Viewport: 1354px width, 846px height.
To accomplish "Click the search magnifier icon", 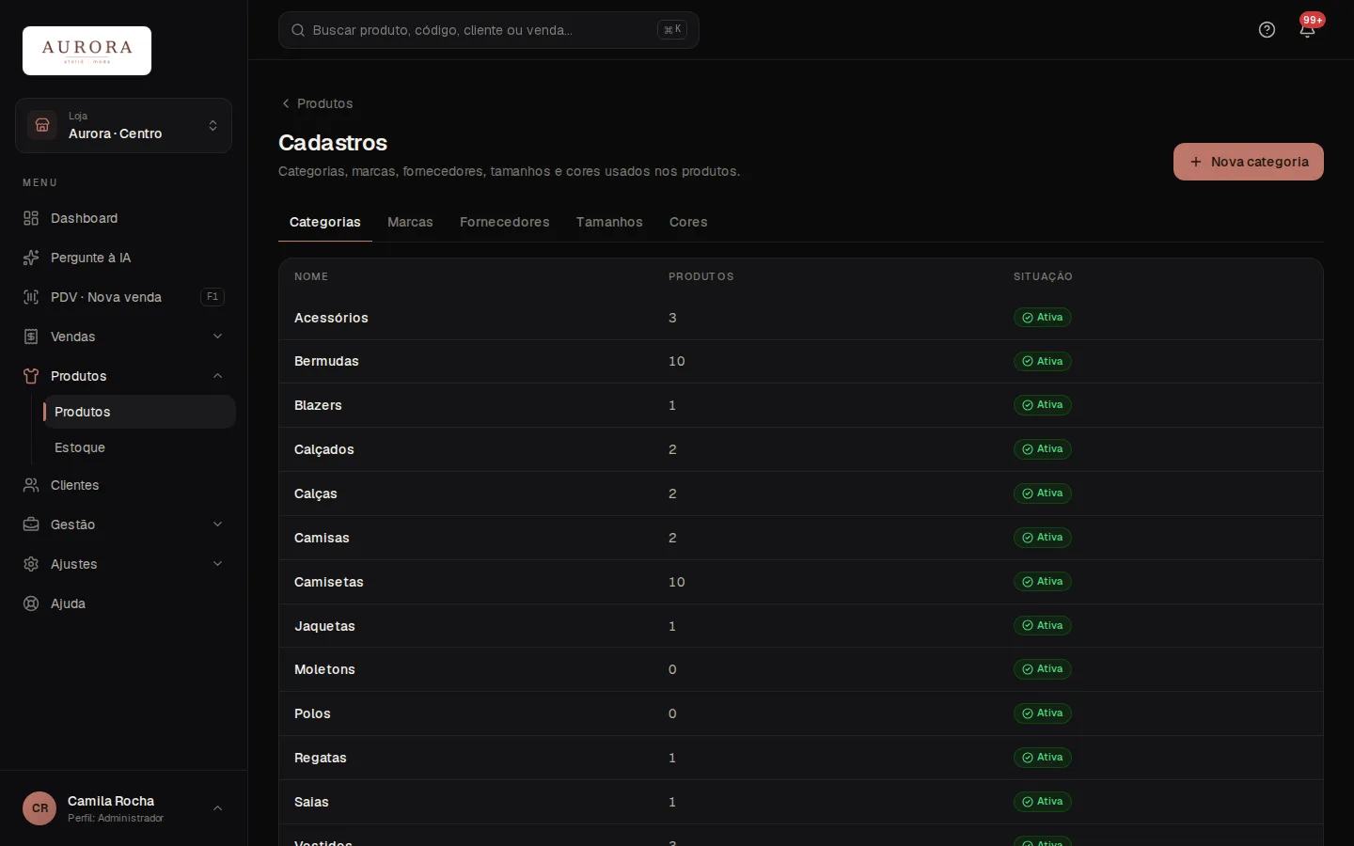I will pyautogui.click(x=298, y=30).
